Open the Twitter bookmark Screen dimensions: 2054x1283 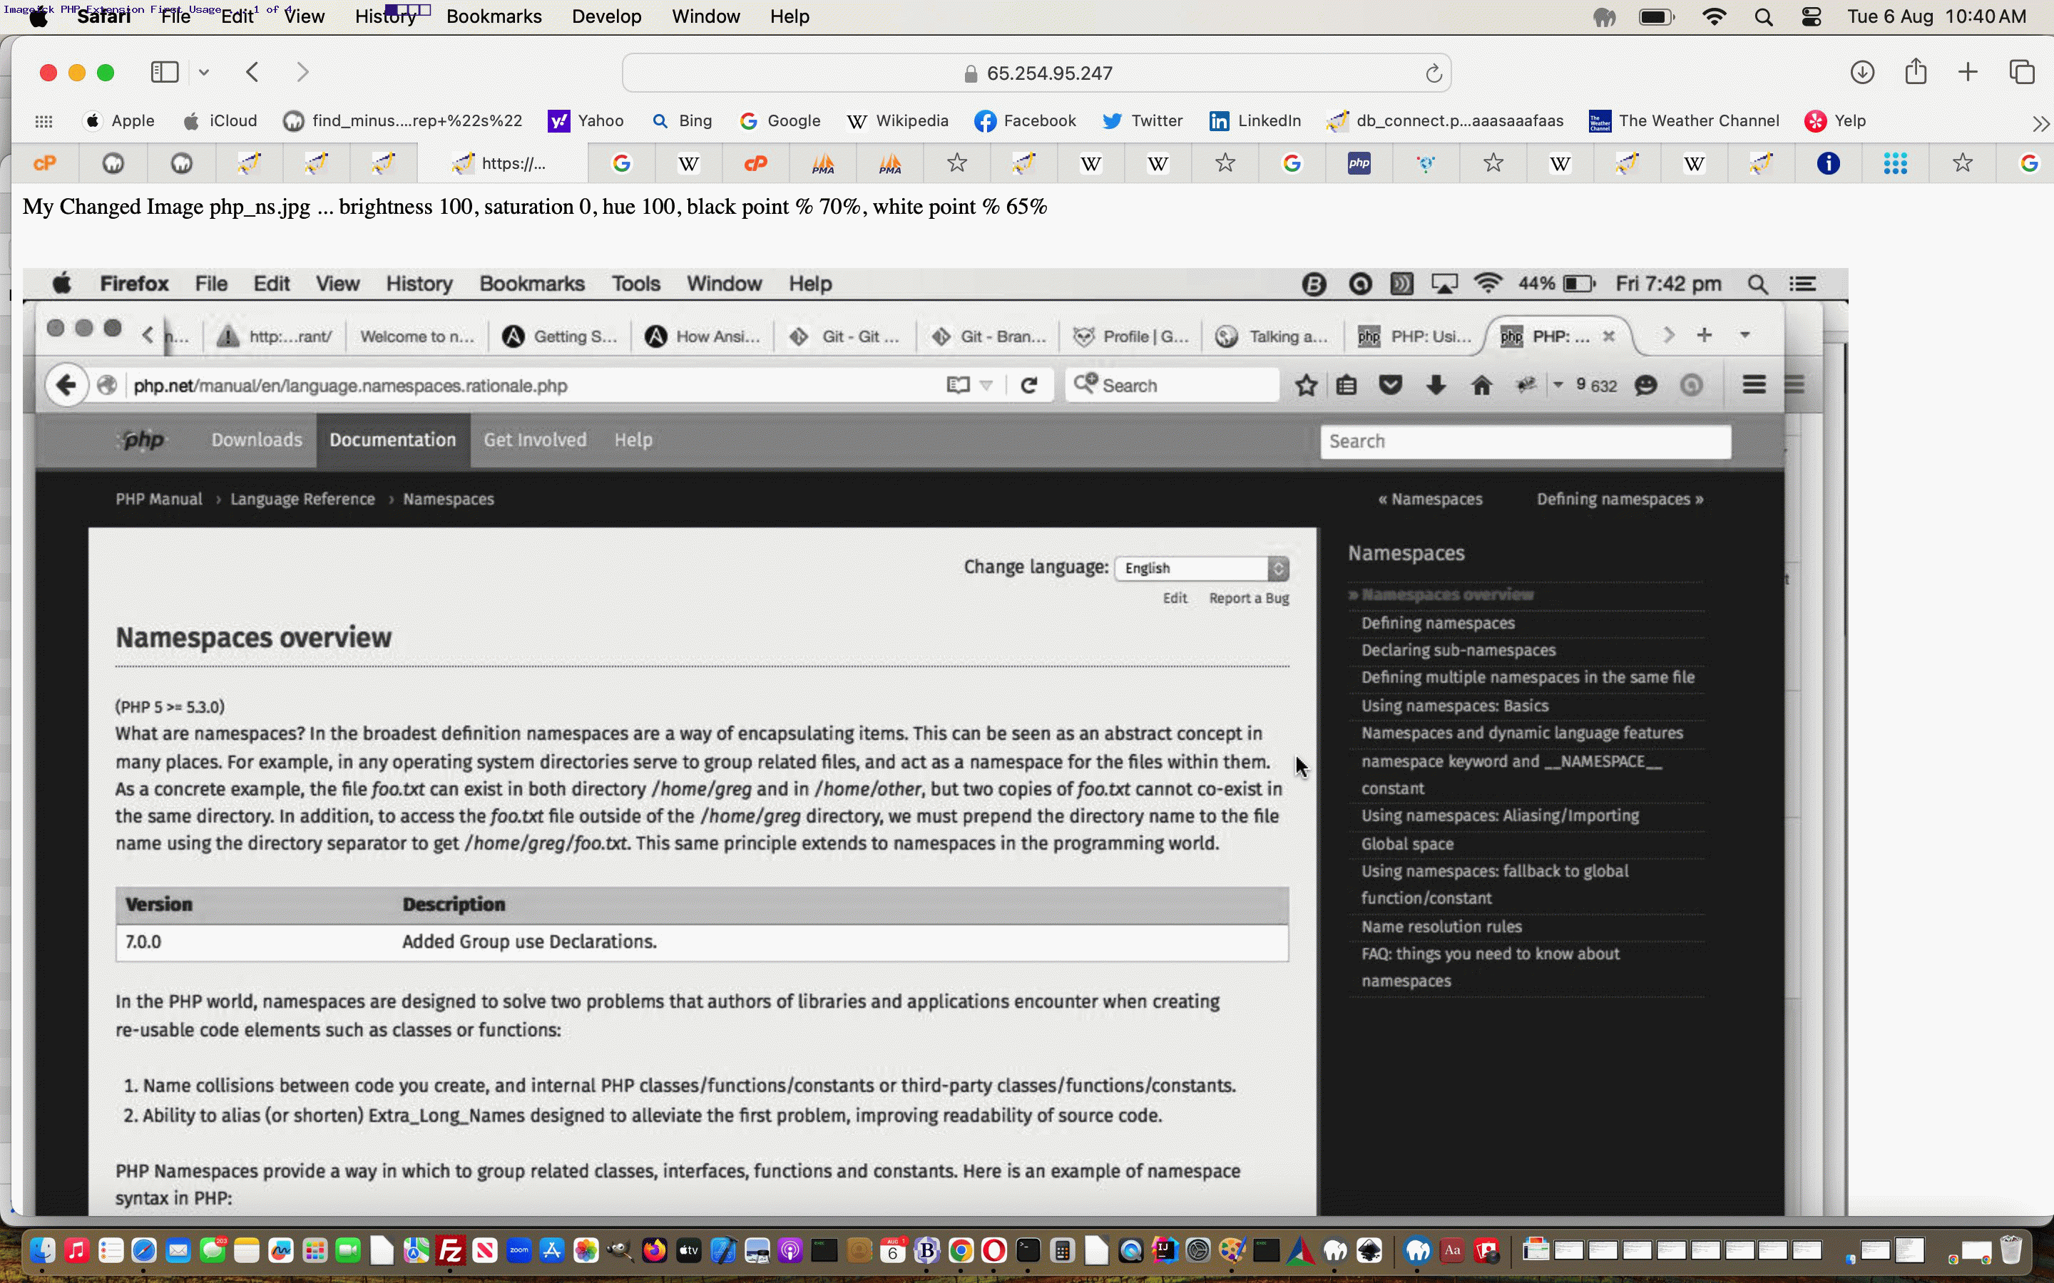click(1143, 120)
